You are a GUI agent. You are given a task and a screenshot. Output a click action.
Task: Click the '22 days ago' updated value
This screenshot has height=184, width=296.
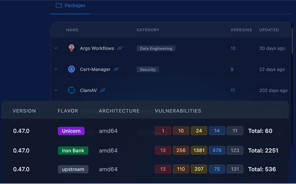[x=272, y=70]
